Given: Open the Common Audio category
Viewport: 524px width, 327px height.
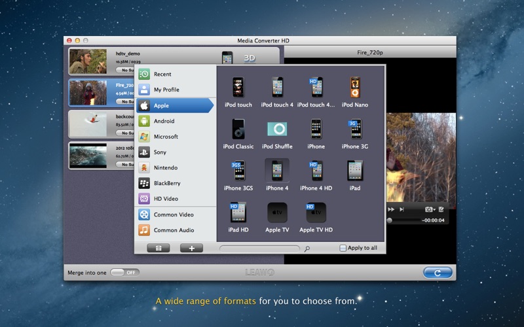Looking at the screenshot, I should pyautogui.click(x=176, y=230).
